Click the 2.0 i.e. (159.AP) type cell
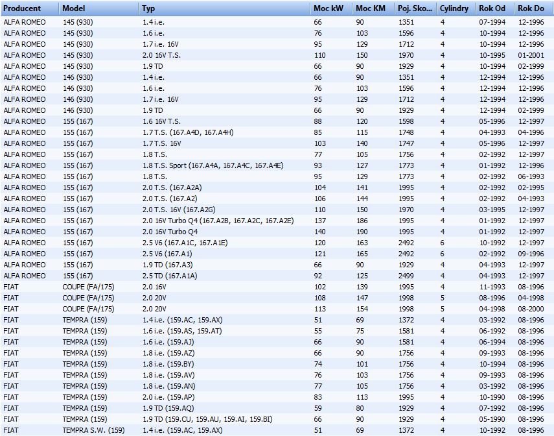Viewport: 554px width, 436px height. click(168, 397)
